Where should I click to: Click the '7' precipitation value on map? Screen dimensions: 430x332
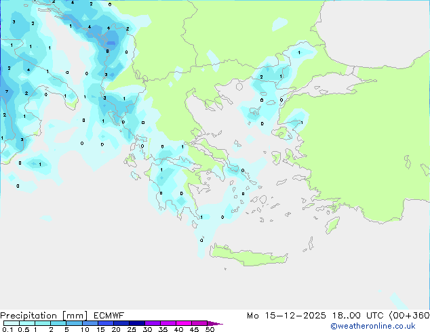7,91
